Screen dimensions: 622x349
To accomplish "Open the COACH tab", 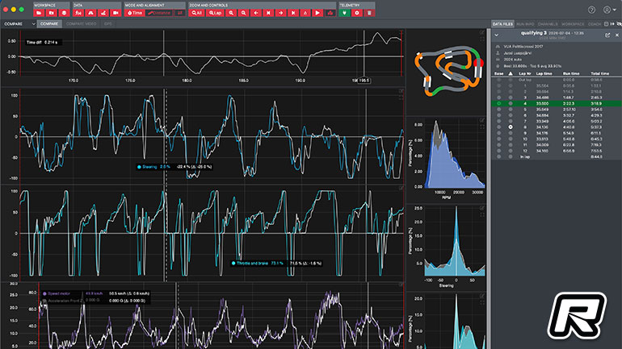I will point(595,23).
